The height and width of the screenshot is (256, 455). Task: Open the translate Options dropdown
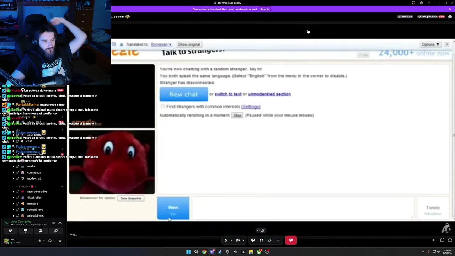tap(430, 44)
